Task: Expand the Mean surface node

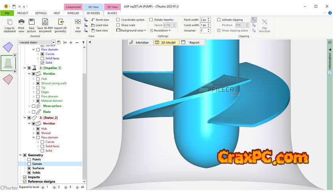Action: coord(29,106)
